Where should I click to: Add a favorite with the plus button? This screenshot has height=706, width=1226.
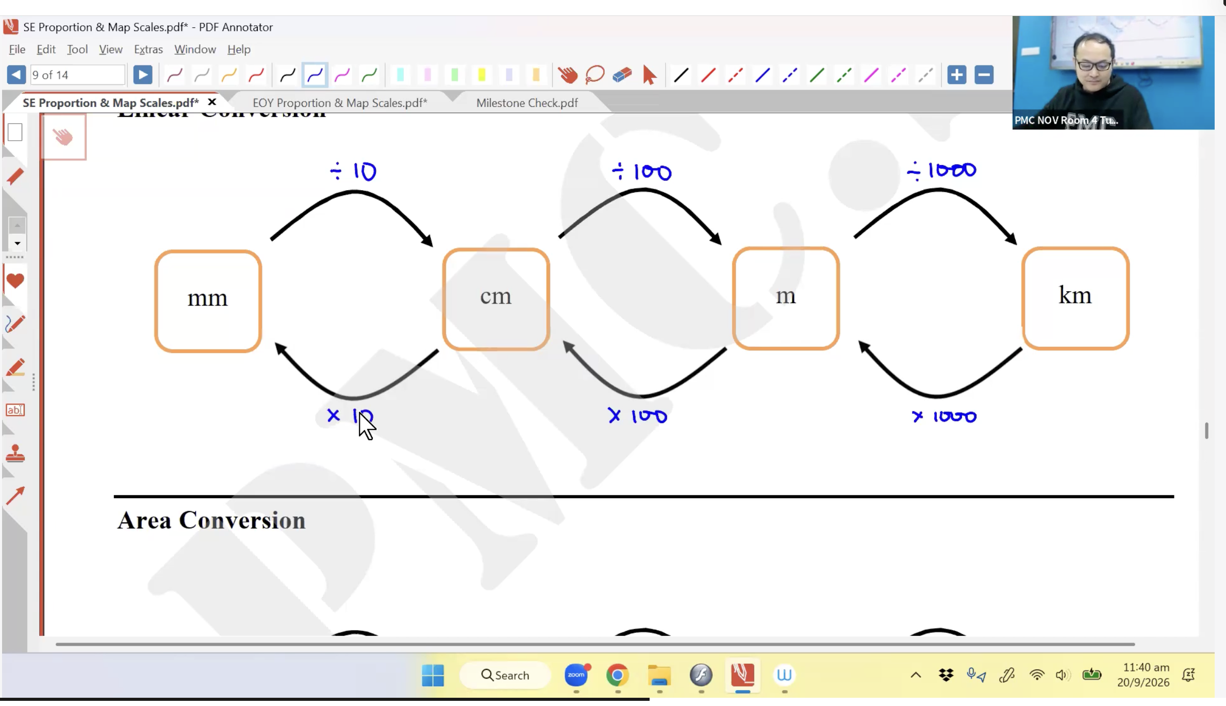[957, 75]
